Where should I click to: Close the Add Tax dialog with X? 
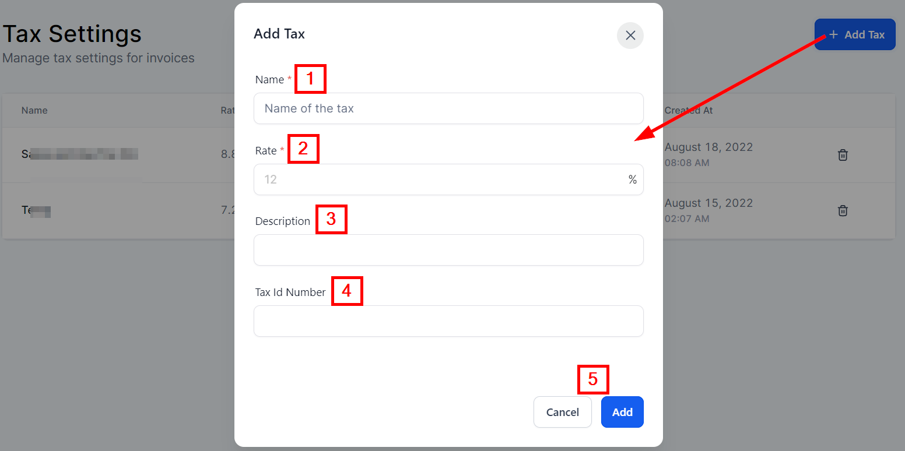click(x=630, y=36)
